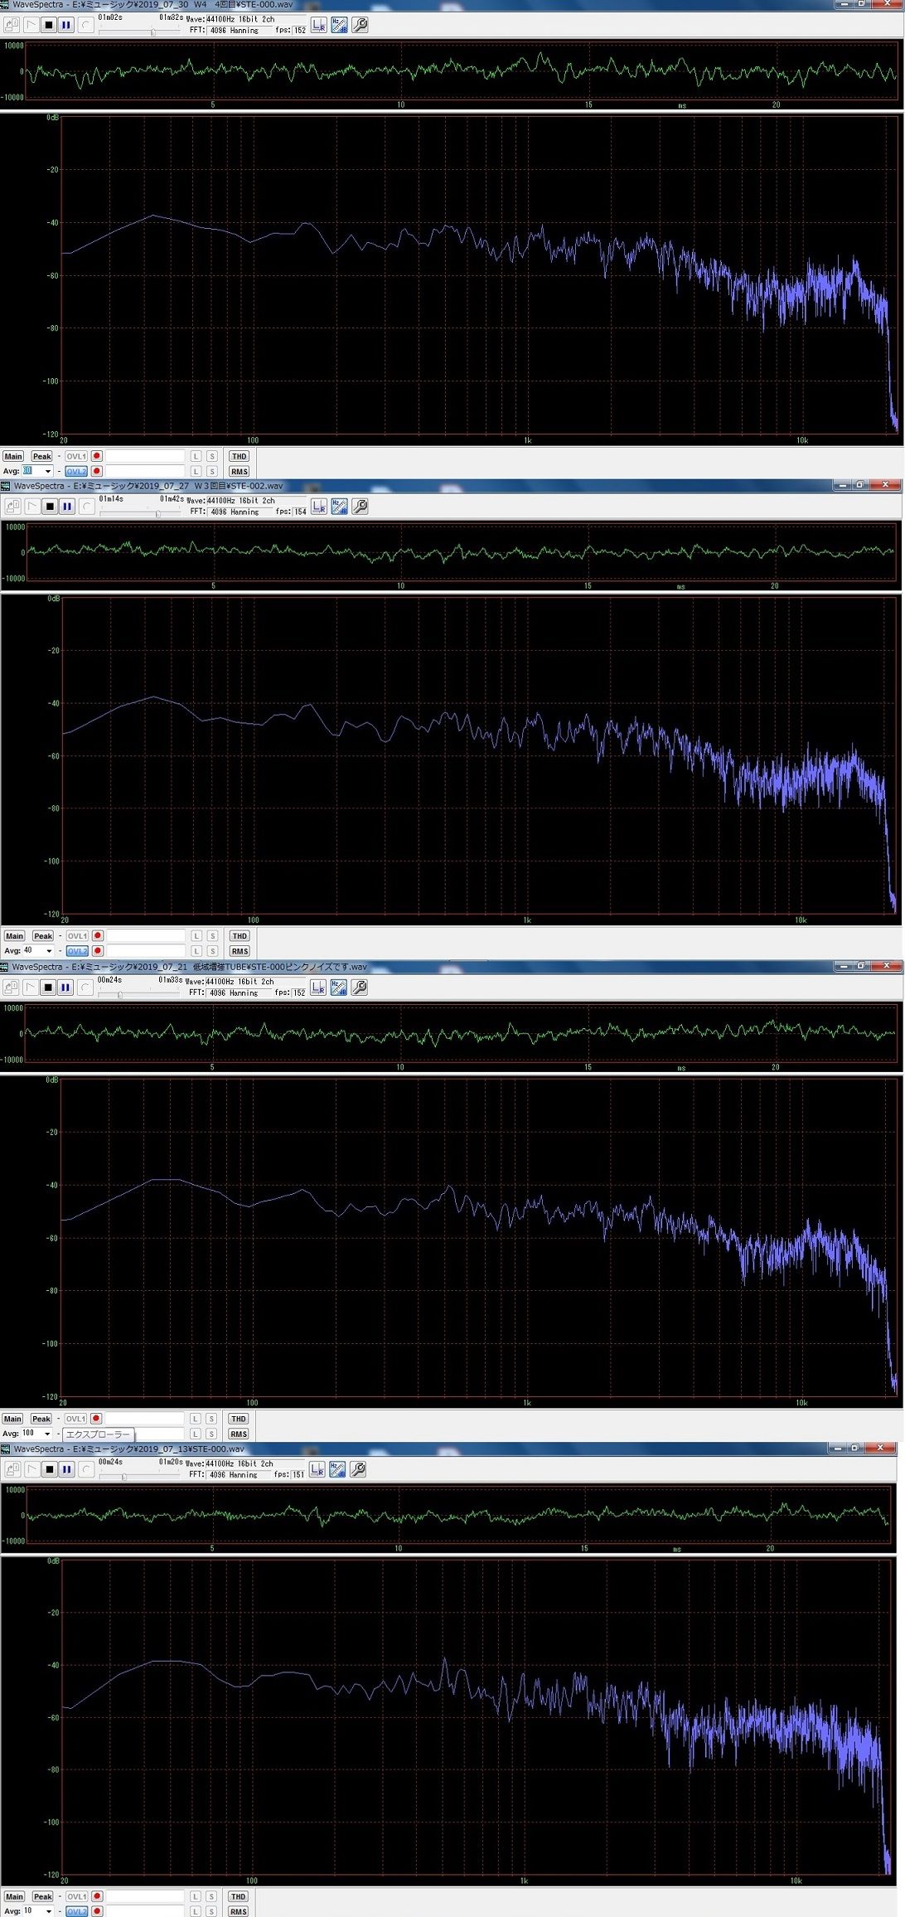Click the fps value 152 in 2019_07_21 window
The width and height of the screenshot is (905, 1917).
299,992
